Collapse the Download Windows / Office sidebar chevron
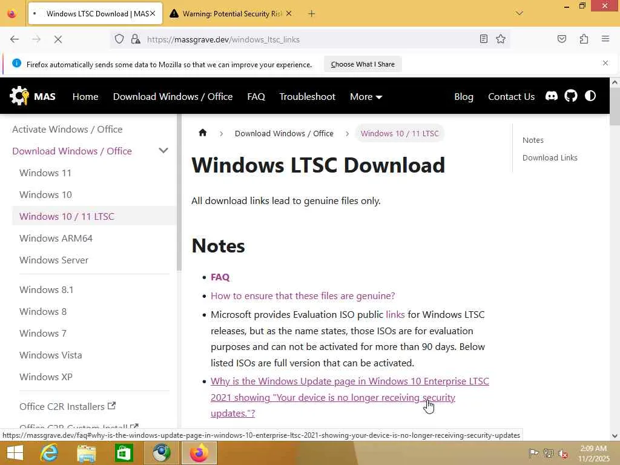The image size is (620, 465). 163,151
